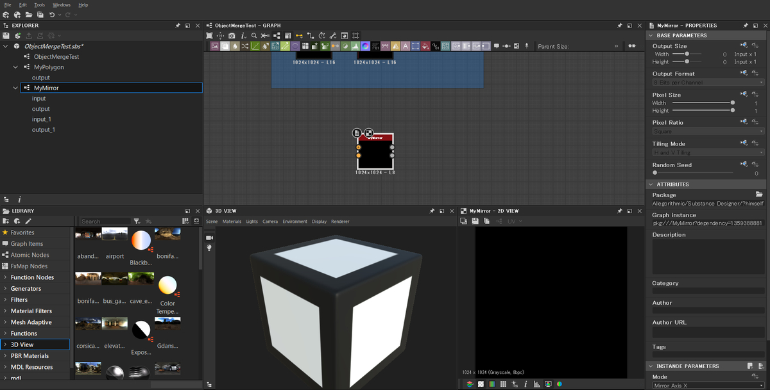Click the Library search field
Screen dimensions: 770x390
pyautogui.click(x=105, y=222)
